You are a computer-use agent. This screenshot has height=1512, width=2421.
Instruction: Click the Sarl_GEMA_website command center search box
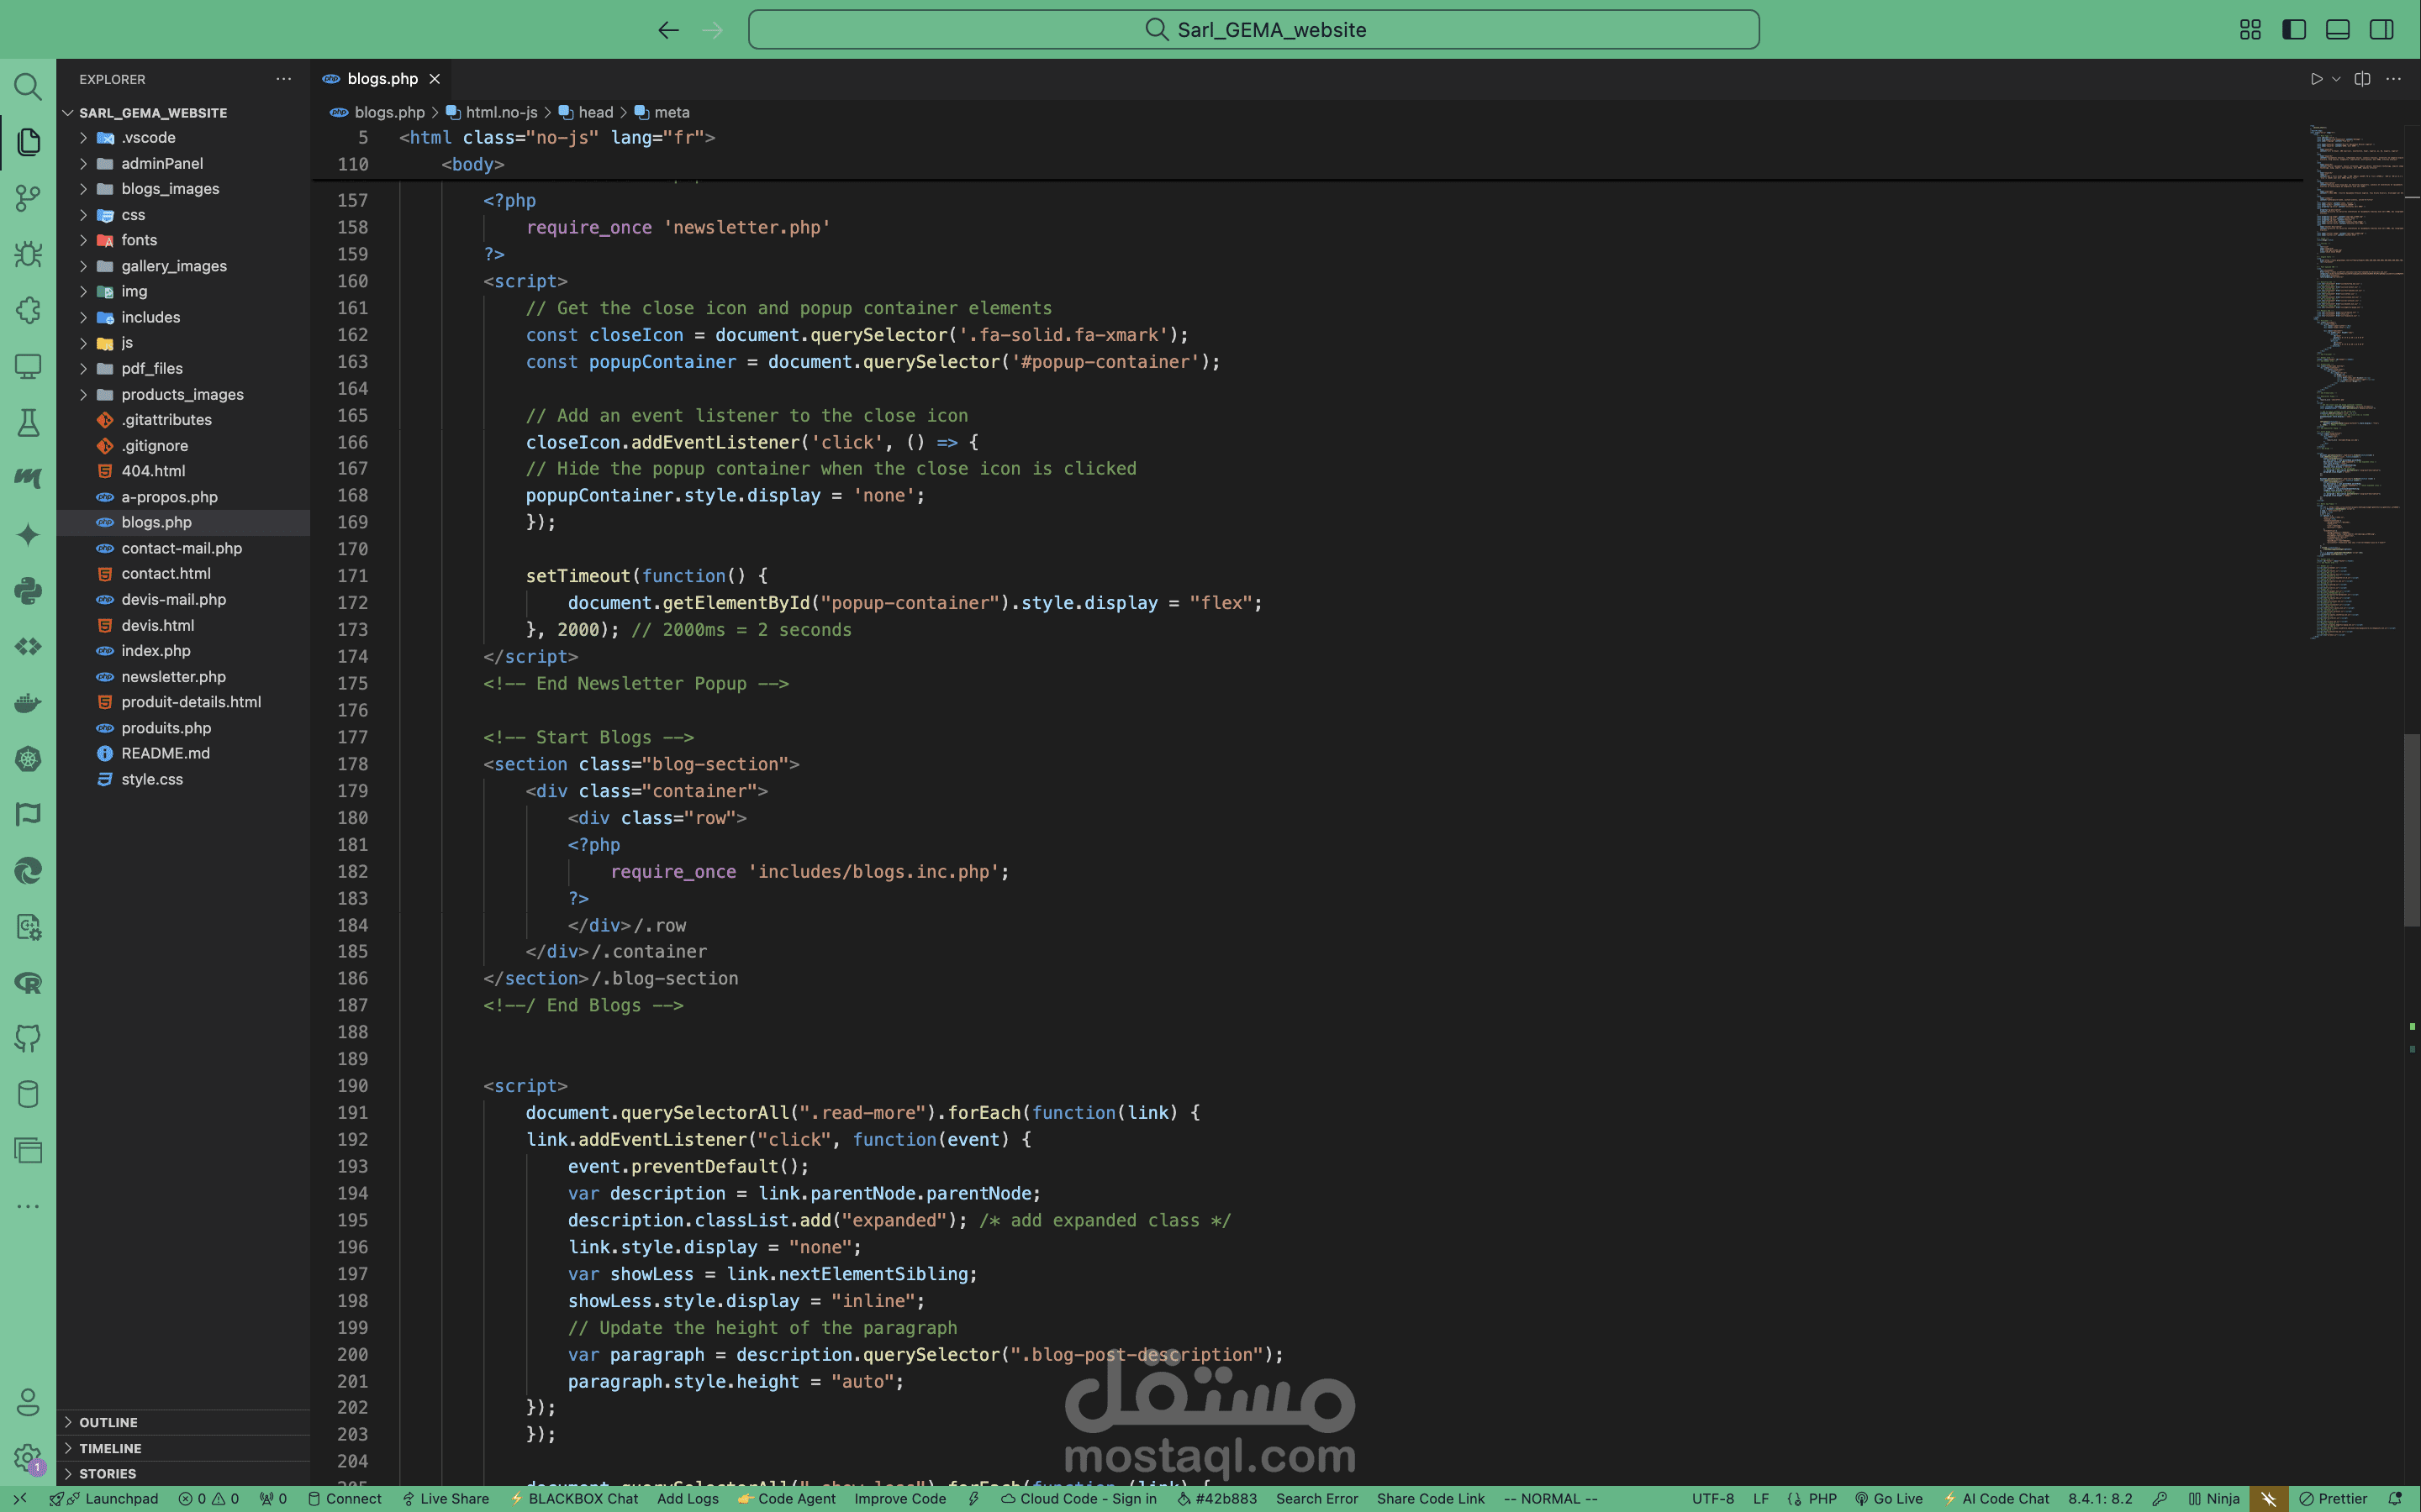(1253, 30)
